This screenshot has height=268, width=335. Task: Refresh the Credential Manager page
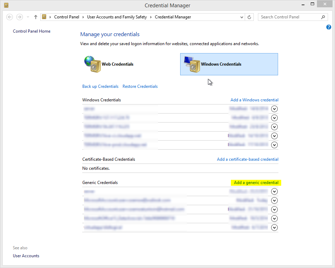pyautogui.click(x=249, y=17)
